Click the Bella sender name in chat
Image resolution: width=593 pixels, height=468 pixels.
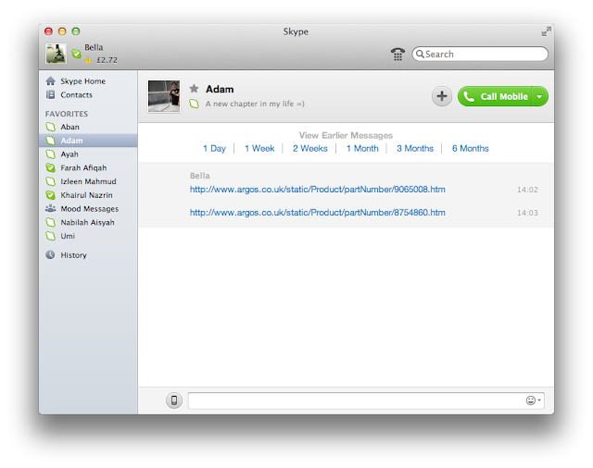click(200, 176)
